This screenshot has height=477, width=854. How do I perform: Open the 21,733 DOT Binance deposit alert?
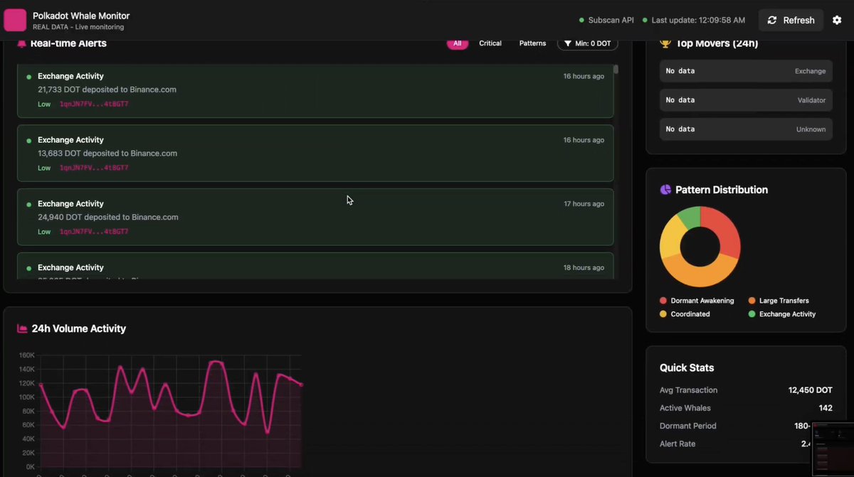(315, 90)
